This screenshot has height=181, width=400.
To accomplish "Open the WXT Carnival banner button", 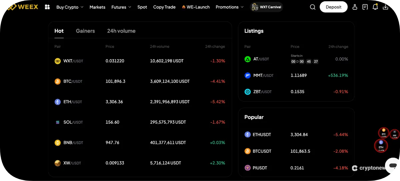I will point(266,7).
